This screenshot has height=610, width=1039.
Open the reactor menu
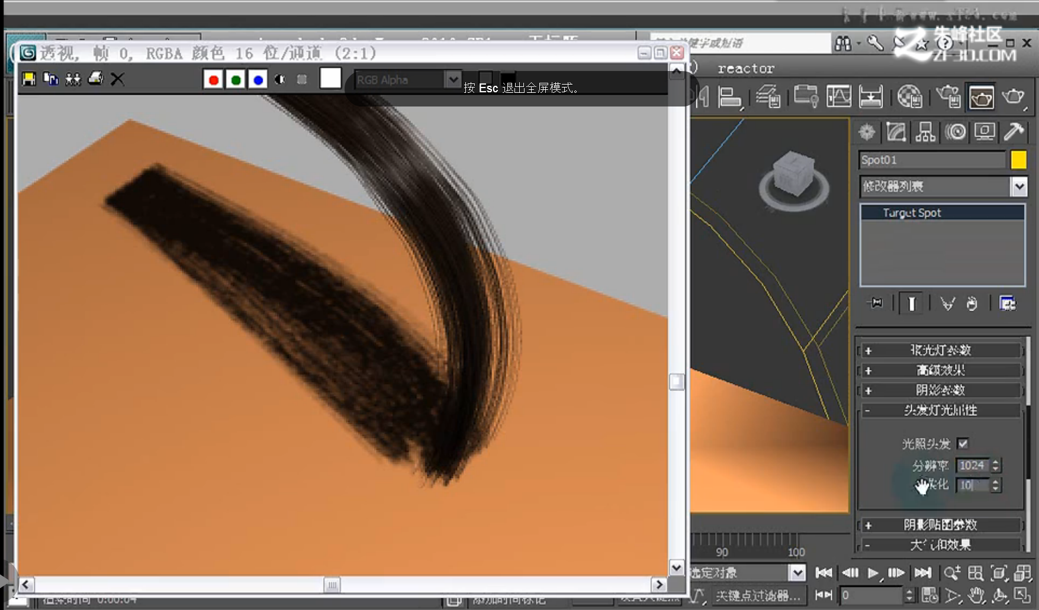click(x=746, y=69)
